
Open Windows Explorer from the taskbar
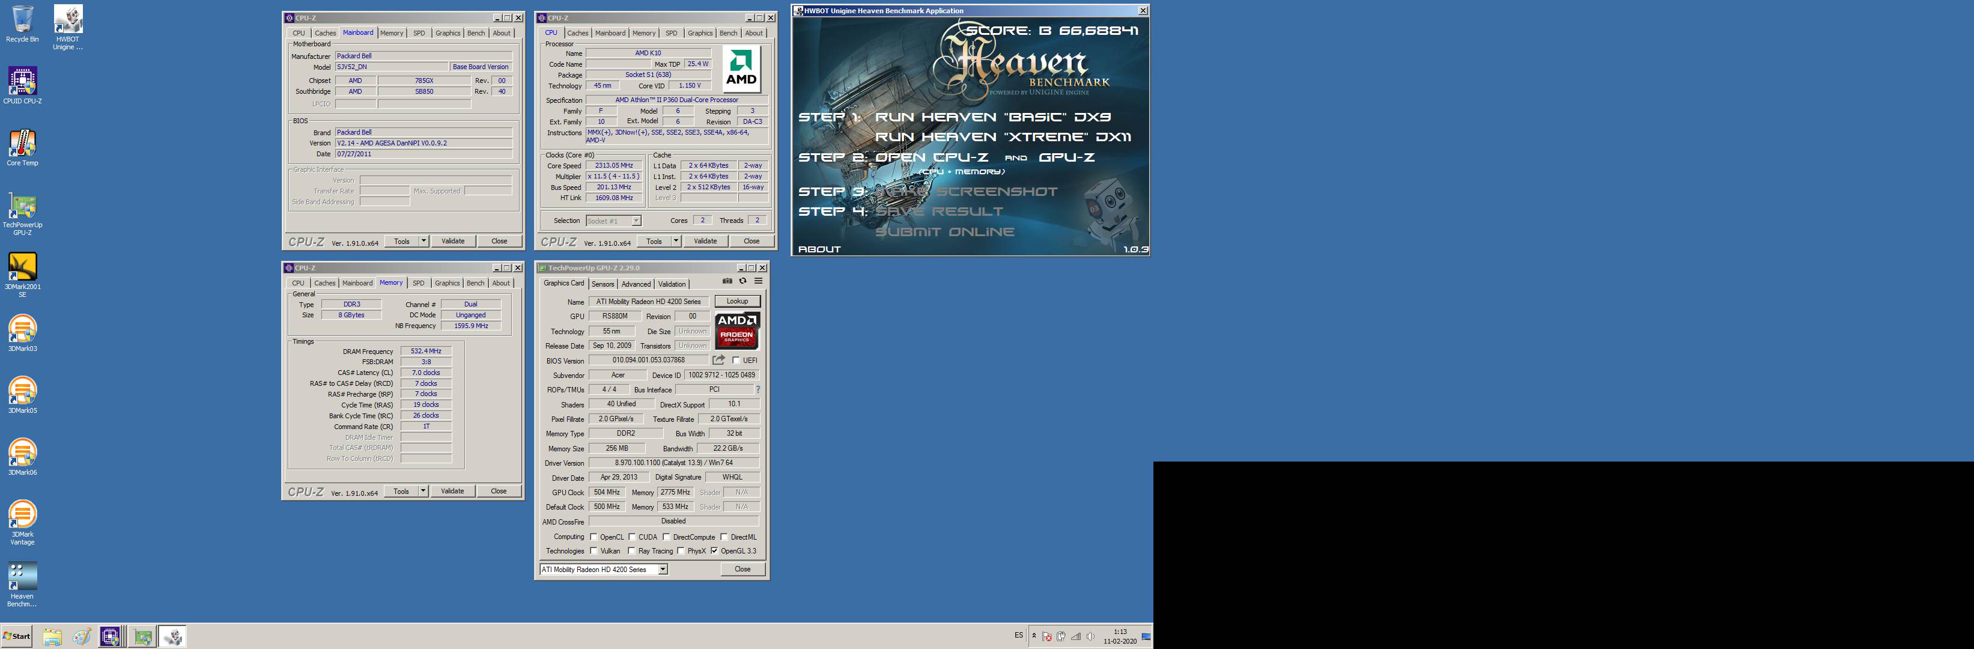coord(52,637)
